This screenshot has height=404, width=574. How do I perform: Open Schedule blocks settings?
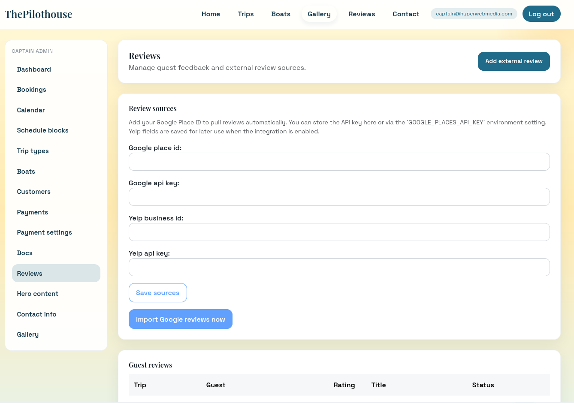[42, 130]
